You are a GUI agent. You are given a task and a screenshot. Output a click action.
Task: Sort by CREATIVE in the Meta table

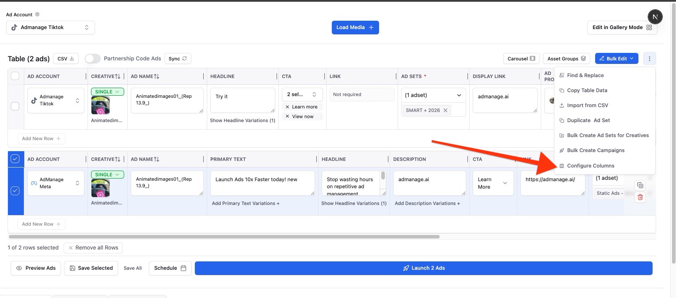pos(118,159)
